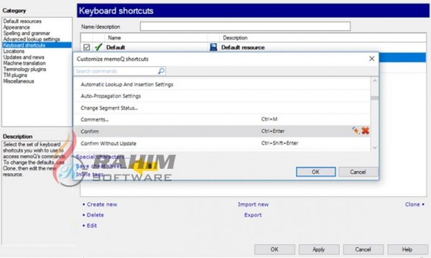Click the Import new link

pos(253,204)
